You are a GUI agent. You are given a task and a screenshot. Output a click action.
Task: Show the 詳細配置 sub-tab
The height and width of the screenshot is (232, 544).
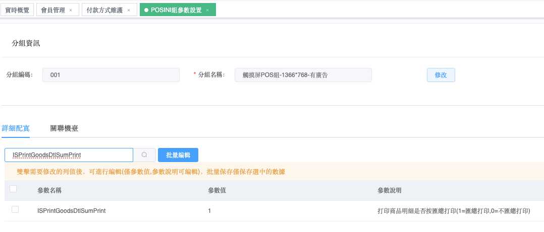pyautogui.click(x=16, y=128)
